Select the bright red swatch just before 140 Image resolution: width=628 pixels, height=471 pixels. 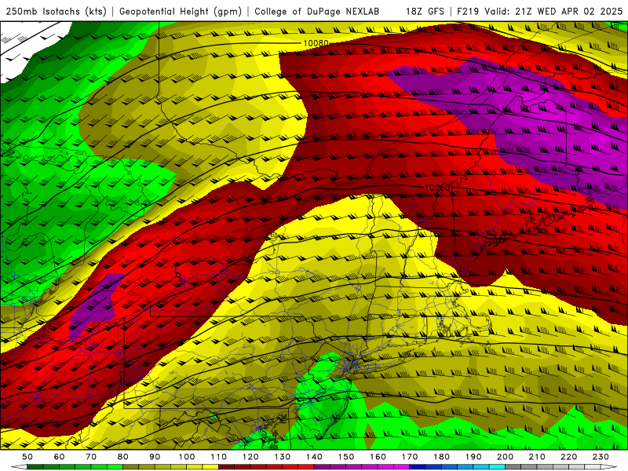coord(306,467)
